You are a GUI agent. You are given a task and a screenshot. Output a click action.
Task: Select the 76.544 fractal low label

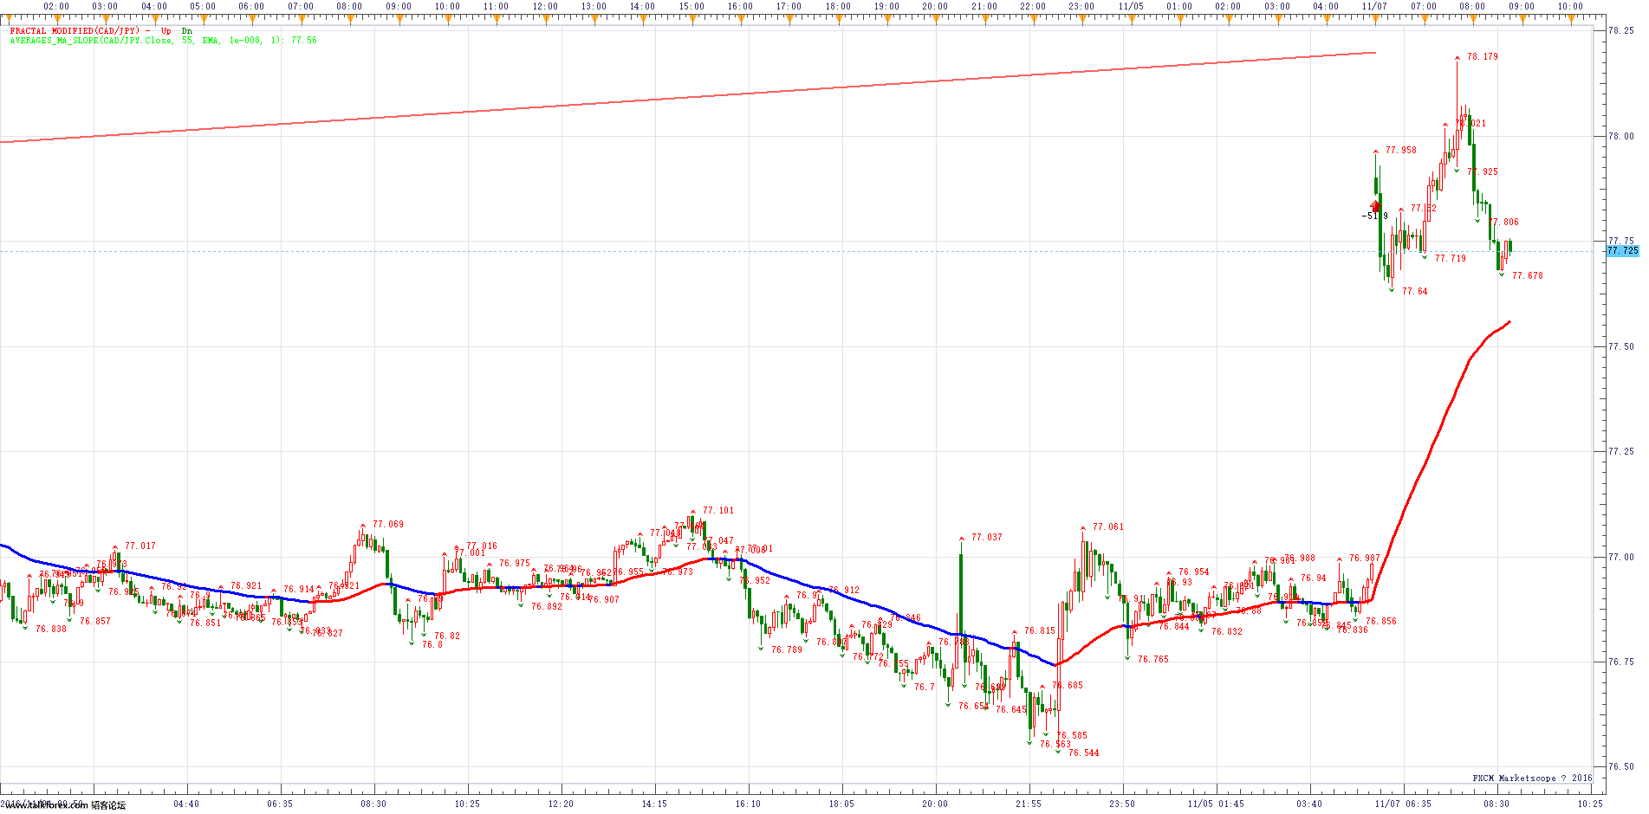tap(1084, 753)
